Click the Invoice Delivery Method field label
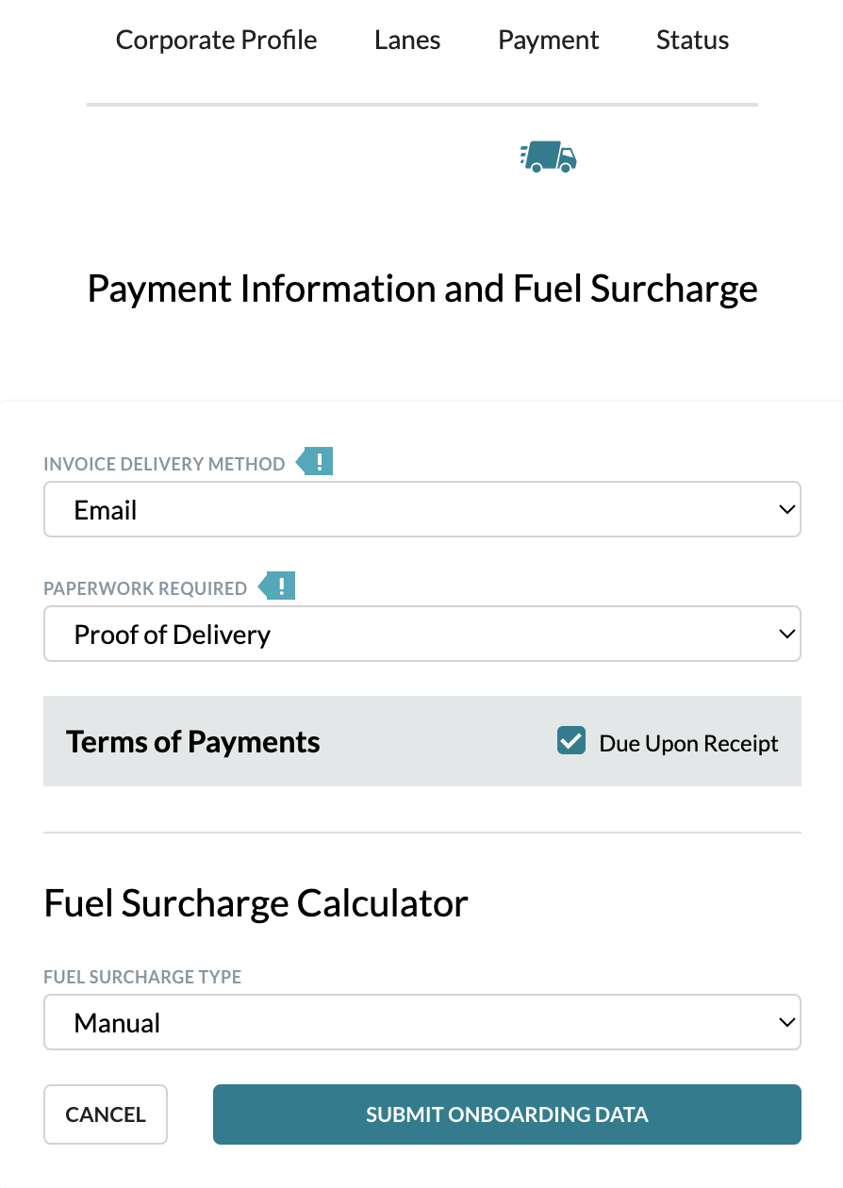This screenshot has height=1188, width=843. pos(164,464)
